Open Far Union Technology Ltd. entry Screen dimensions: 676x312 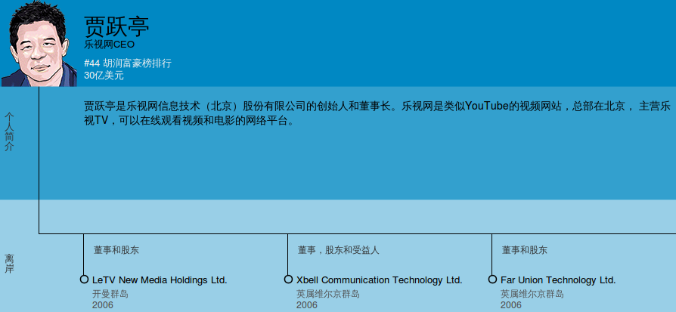pos(558,280)
